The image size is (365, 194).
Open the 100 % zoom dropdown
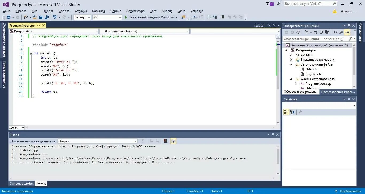point(17,128)
